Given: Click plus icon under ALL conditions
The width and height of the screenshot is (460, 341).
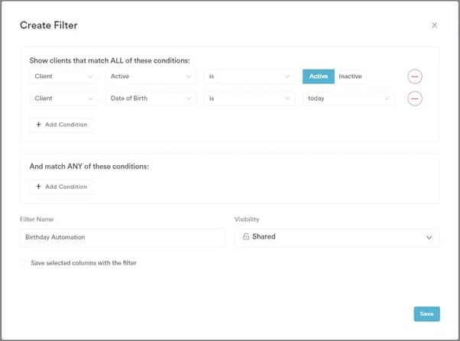Looking at the screenshot, I should [x=39, y=125].
